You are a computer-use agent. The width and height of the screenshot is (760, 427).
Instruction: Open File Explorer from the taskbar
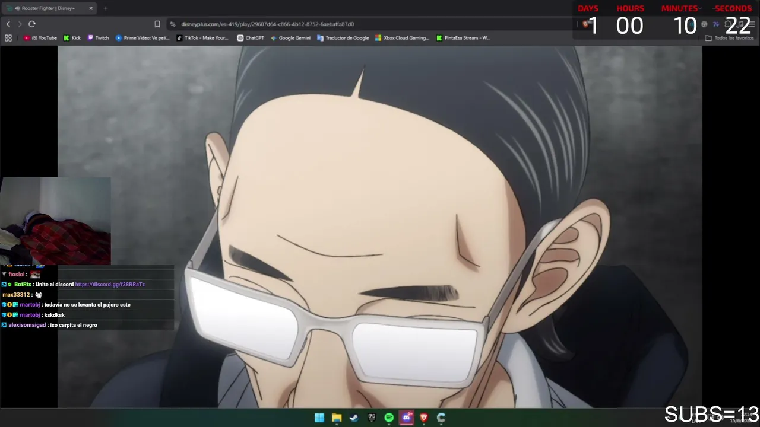337,418
